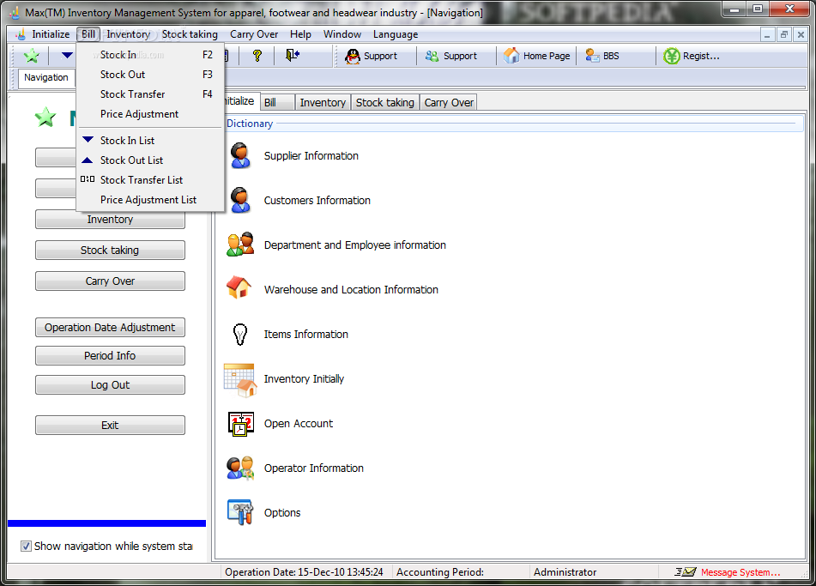816x586 pixels.
Task: Open Items Information link
Action: pyautogui.click(x=306, y=334)
